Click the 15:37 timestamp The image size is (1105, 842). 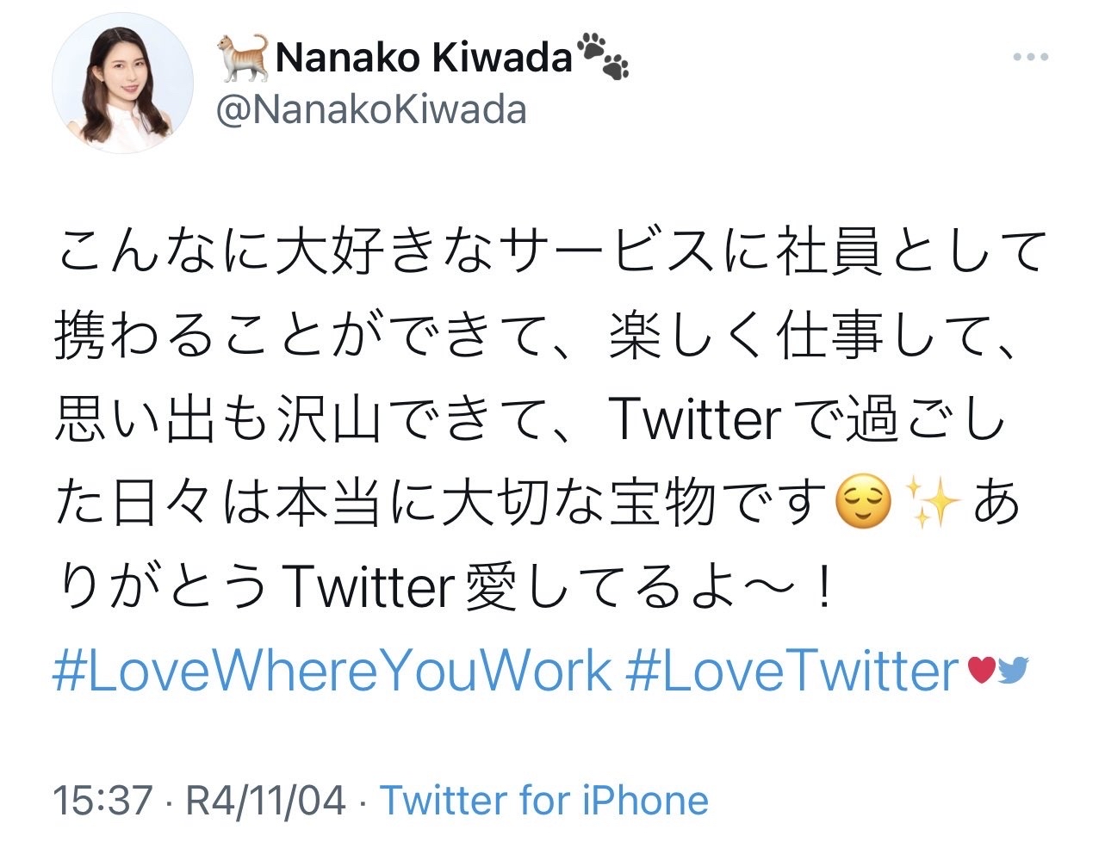pyautogui.click(x=102, y=800)
